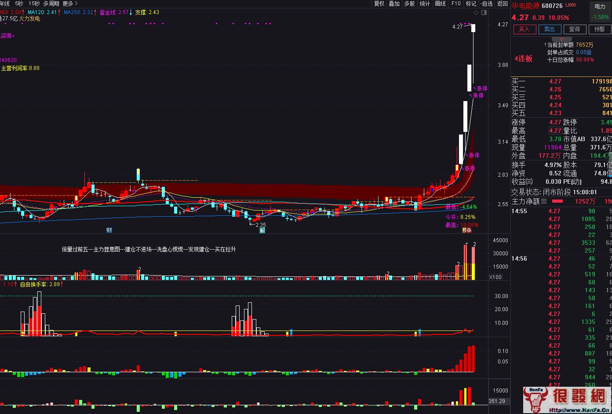
Task: Open the 多周期 multi-period selector
Action: 51,4
